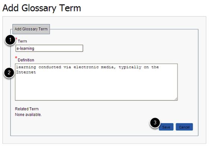209x146 pixels.
Task: Select the Add Glossary Term legend tab
Action: pyautogui.click(x=31, y=29)
